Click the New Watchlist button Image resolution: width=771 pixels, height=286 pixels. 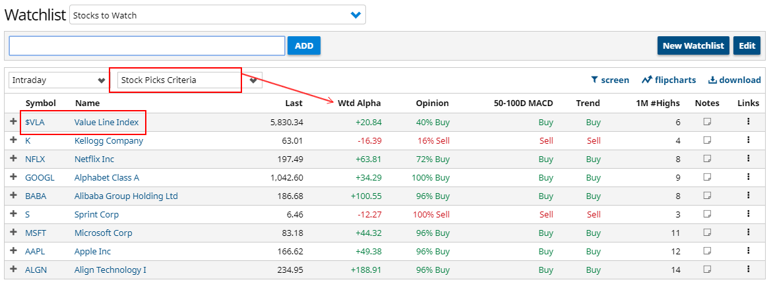click(693, 45)
